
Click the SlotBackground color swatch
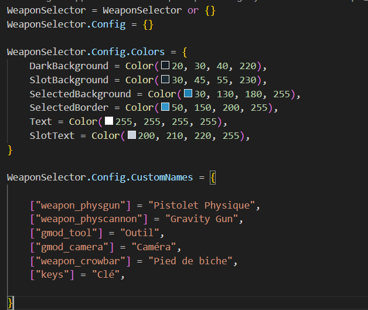[165, 80]
